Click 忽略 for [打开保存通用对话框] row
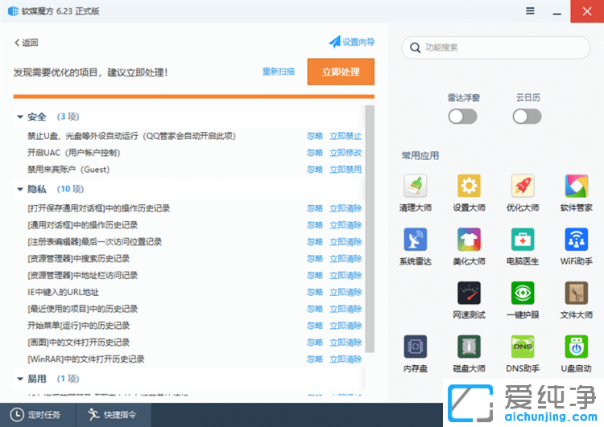The height and width of the screenshot is (427, 604). point(315,208)
